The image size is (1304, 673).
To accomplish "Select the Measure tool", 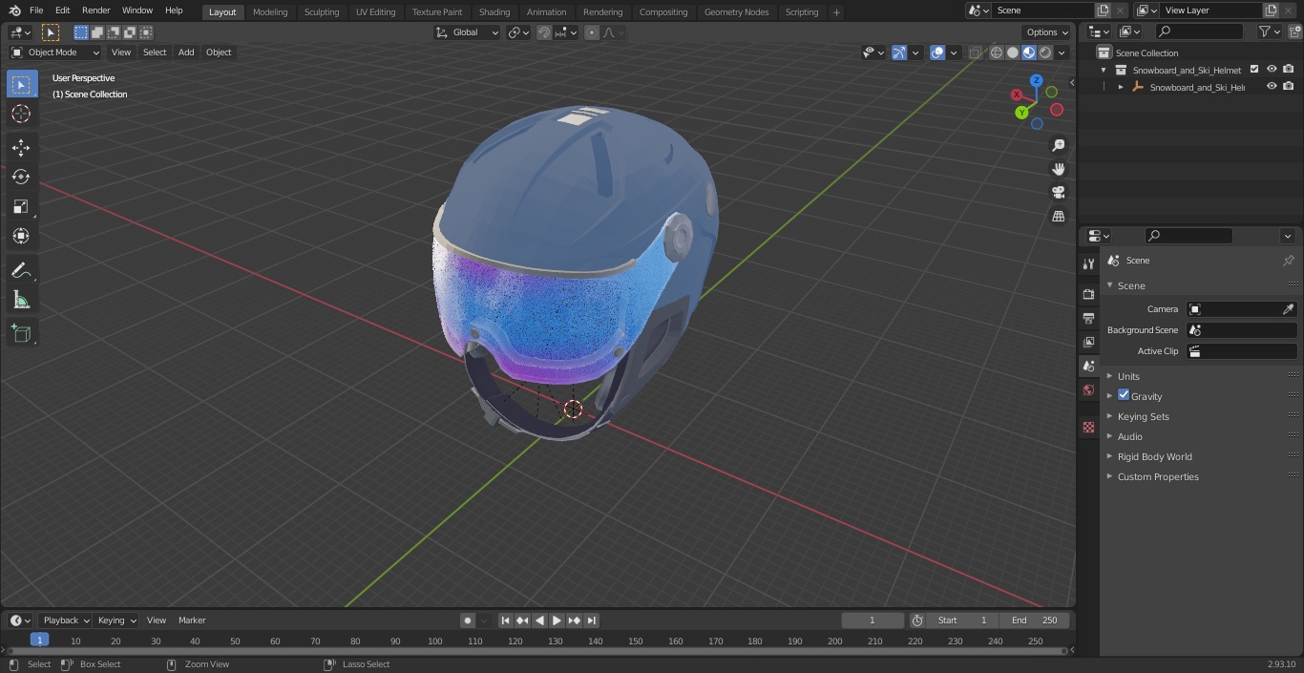I will point(21,301).
